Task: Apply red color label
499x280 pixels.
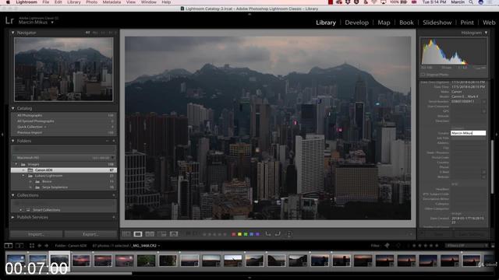Action: click(234, 234)
